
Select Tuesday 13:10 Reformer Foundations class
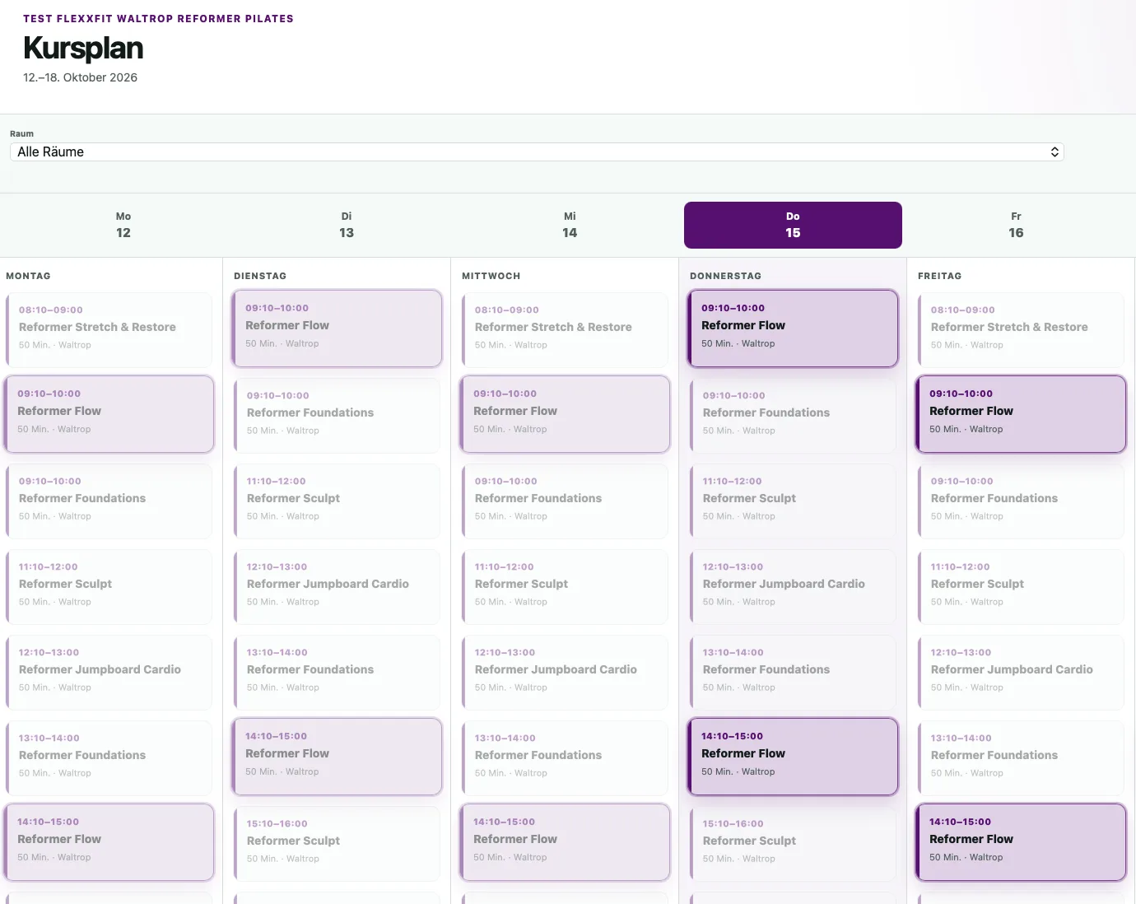[338, 673]
